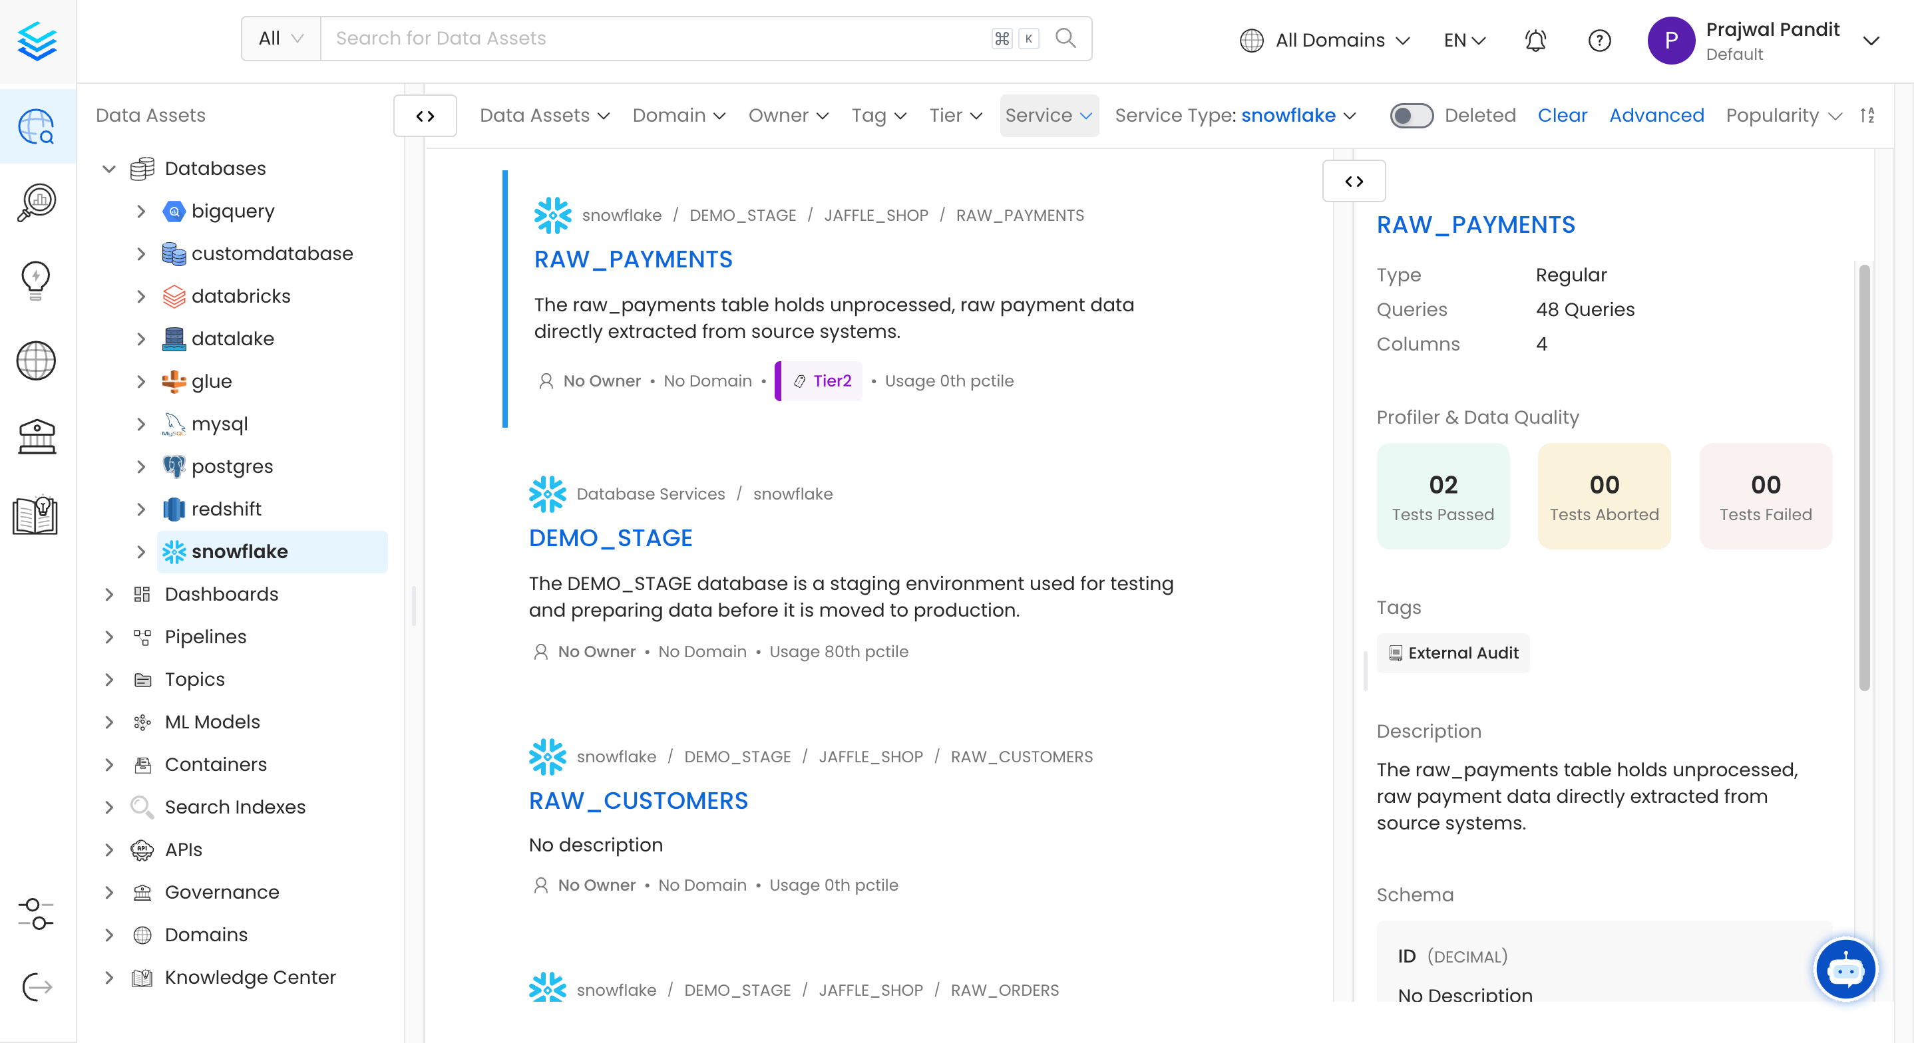Open the Insights lightbulb sidebar icon

click(x=36, y=281)
